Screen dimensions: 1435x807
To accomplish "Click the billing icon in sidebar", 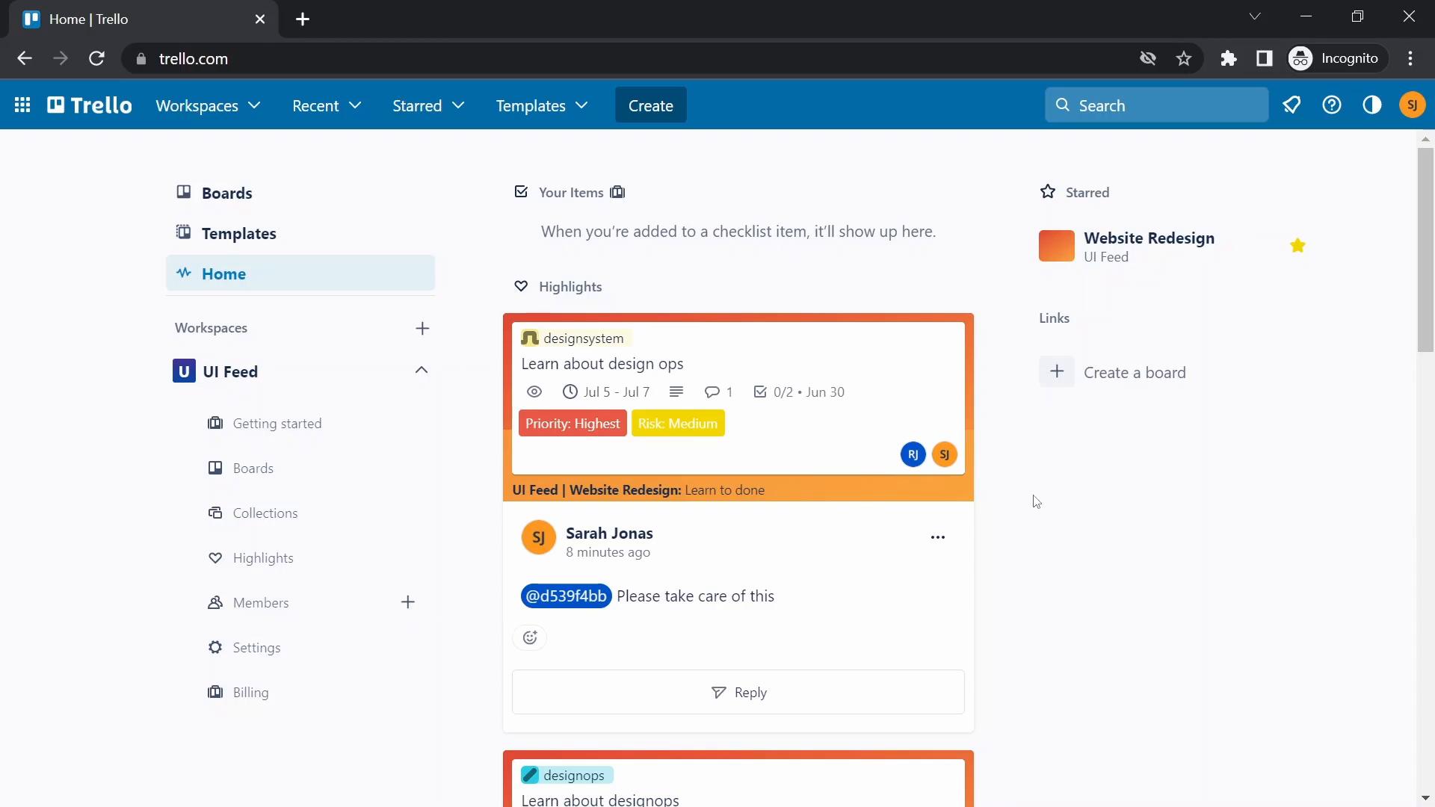I will [215, 692].
